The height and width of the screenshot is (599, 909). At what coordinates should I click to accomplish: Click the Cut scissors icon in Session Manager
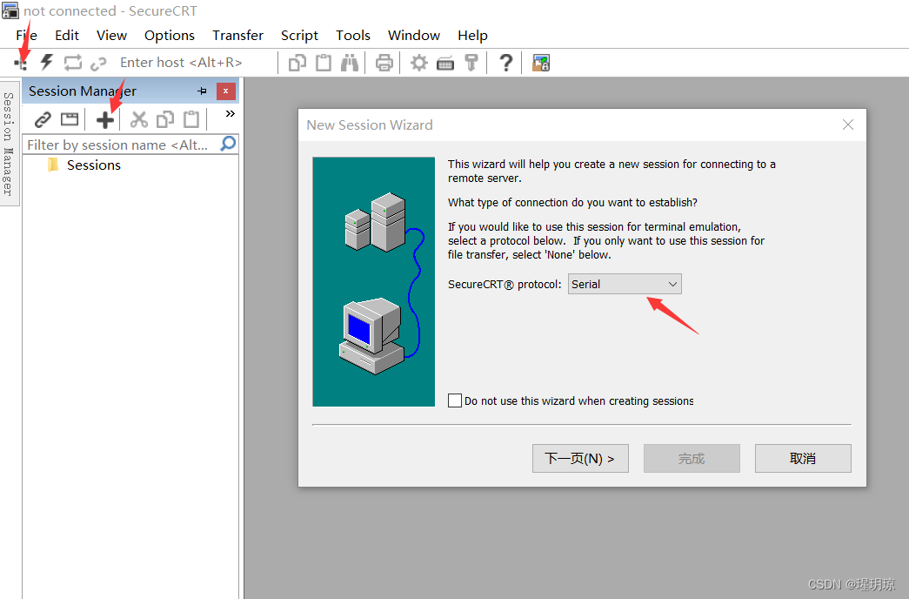138,119
